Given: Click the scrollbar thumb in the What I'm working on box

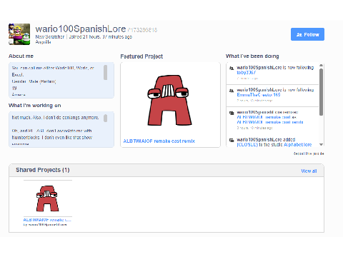Looking at the screenshot, I should (105, 118).
